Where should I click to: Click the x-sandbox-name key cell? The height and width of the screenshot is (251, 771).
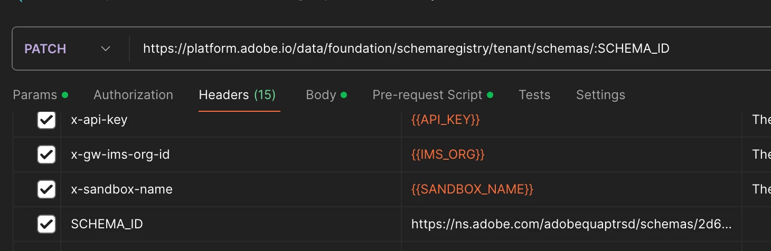point(122,189)
